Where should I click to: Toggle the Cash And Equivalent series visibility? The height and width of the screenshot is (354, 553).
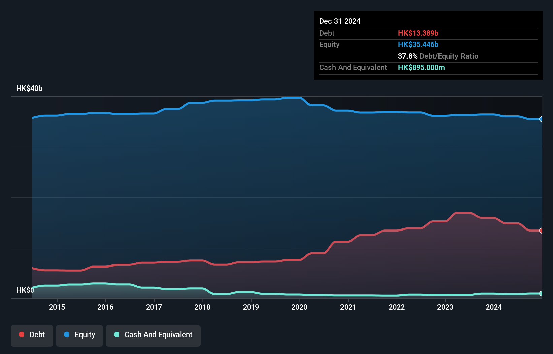(153, 335)
